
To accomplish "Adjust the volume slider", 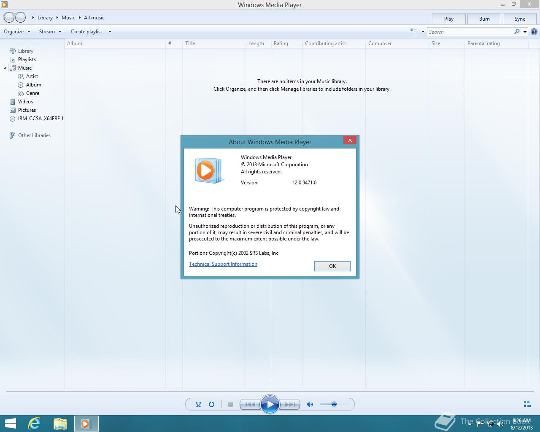I will tap(334, 404).
